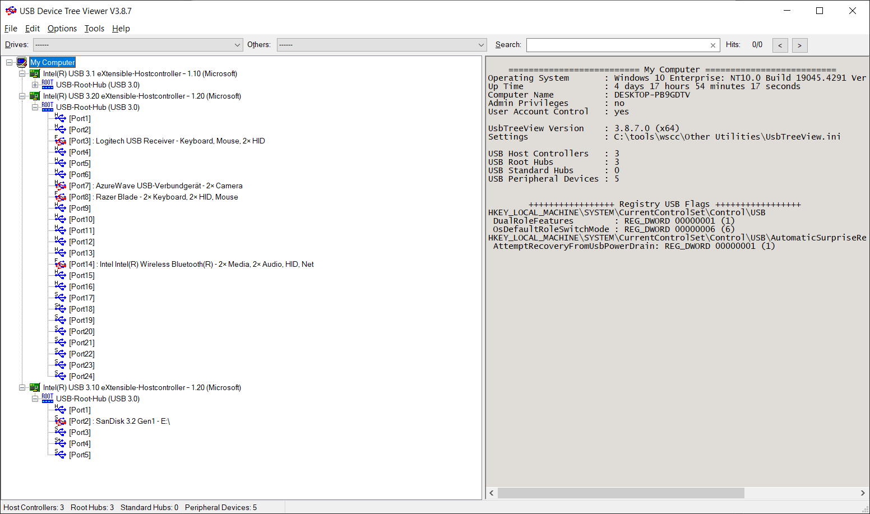Image resolution: width=870 pixels, height=514 pixels.
Task: Go to previous search hit
Action: (x=780, y=45)
